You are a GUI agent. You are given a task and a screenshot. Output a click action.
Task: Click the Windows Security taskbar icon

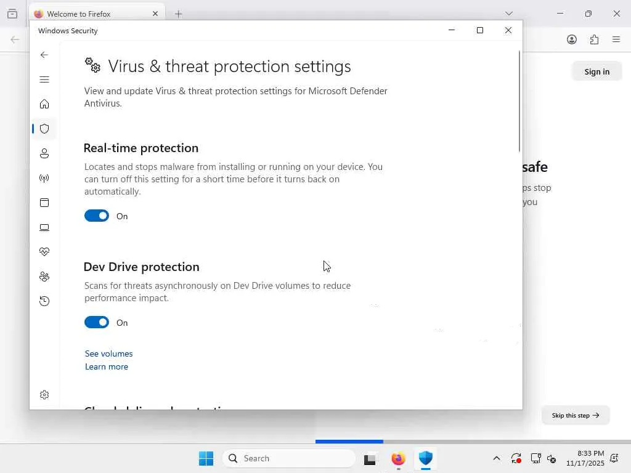tap(425, 458)
